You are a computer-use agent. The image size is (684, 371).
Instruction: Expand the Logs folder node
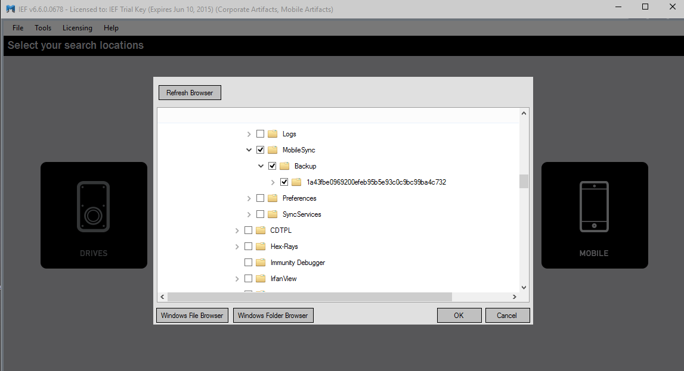pos(249,134)
